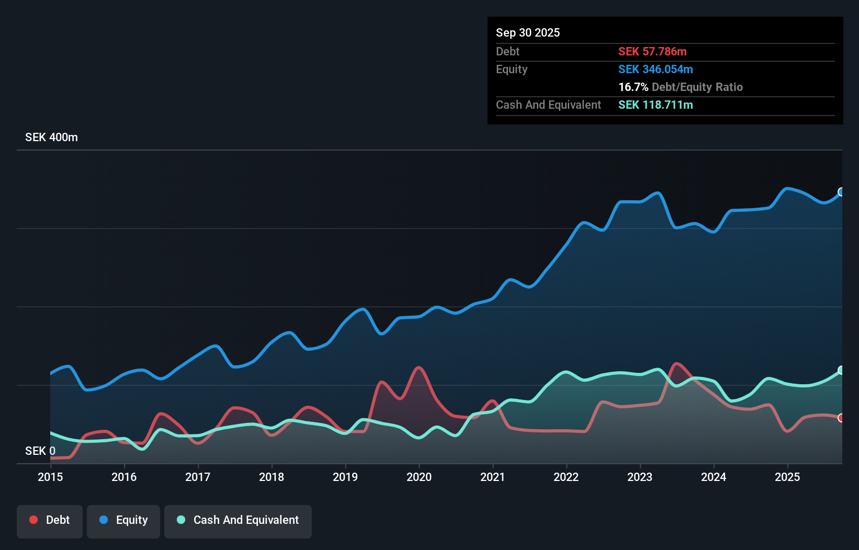
Task: Select the Equity line endpoint marker
Action: (841, 192)
